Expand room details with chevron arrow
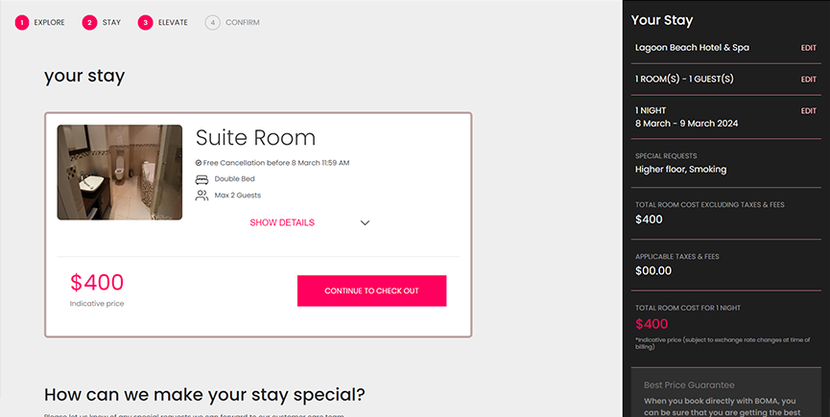 365,223
